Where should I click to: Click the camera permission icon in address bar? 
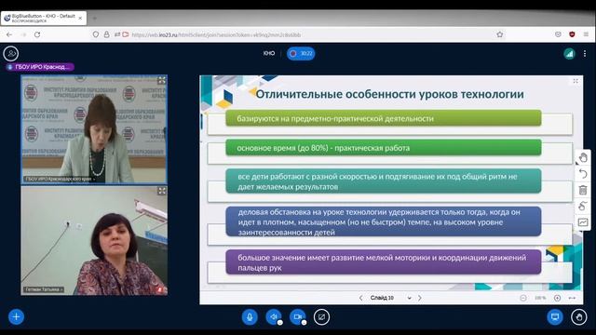pos(126,34)
